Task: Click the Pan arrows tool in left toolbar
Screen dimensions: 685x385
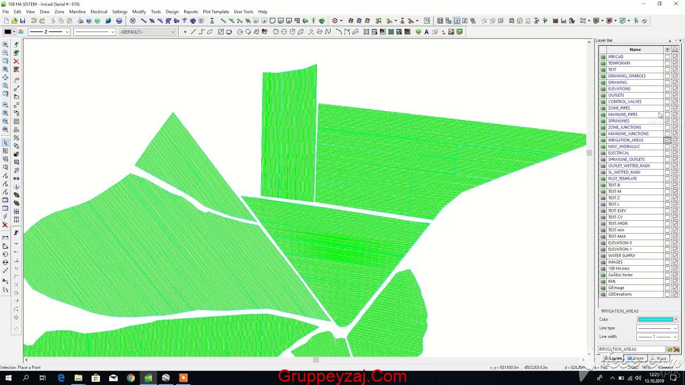Action: point(5,78)
